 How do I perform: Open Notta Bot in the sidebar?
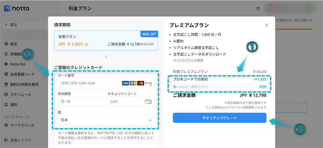point(15,64)
